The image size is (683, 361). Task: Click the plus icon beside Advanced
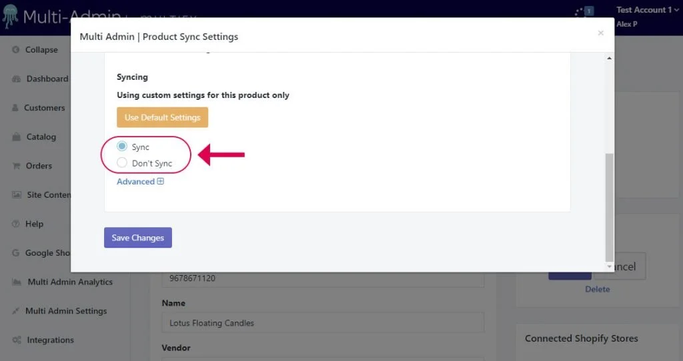160,181
